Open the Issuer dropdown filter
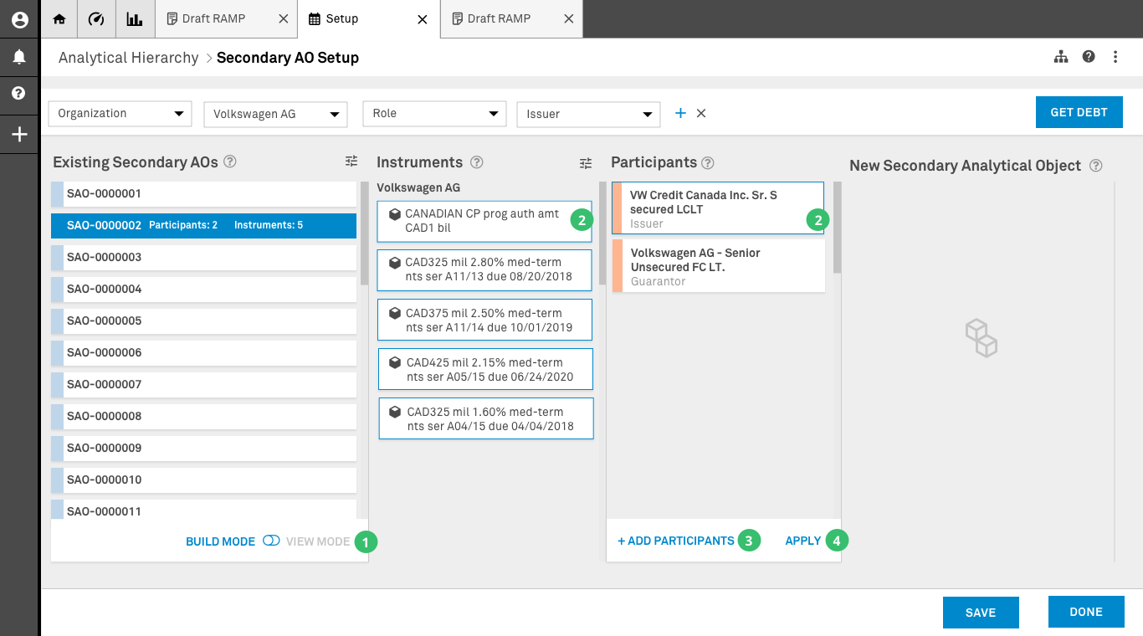1143x636 pixels. click(588, 113)
